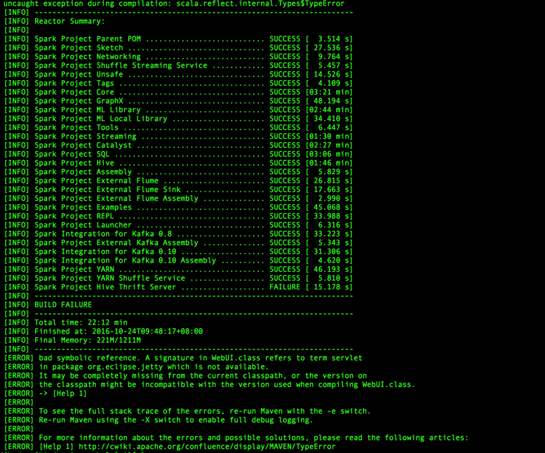Click the 'uncaught exception during compilation' line
The height and width of the screenshot is (453, 545).
[174, 4]
